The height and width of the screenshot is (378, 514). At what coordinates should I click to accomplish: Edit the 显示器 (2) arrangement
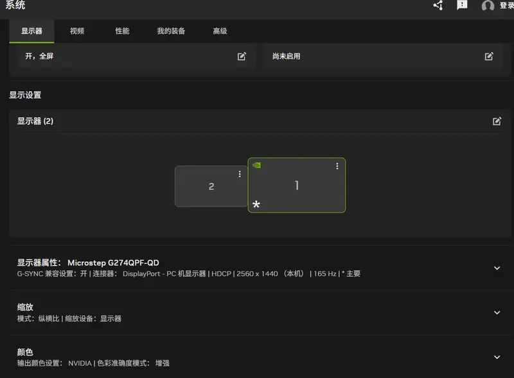pos(497,121)
